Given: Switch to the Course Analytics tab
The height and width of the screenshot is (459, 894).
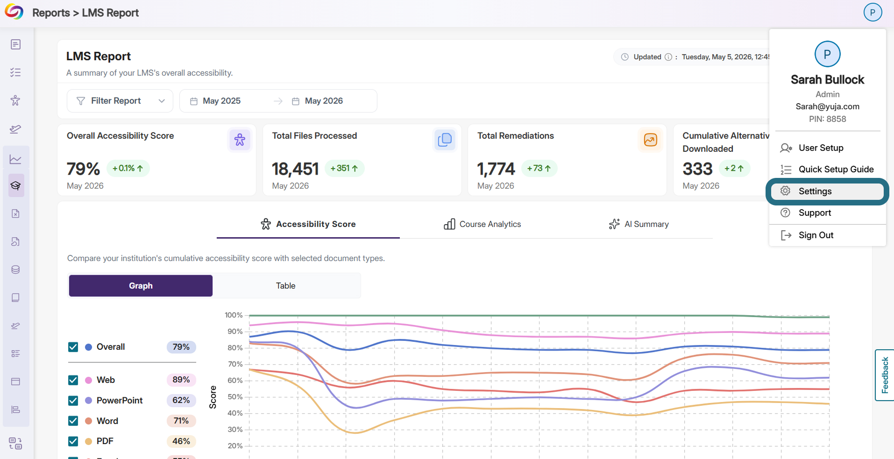Looking at the screenshot, I should (482, 224).
